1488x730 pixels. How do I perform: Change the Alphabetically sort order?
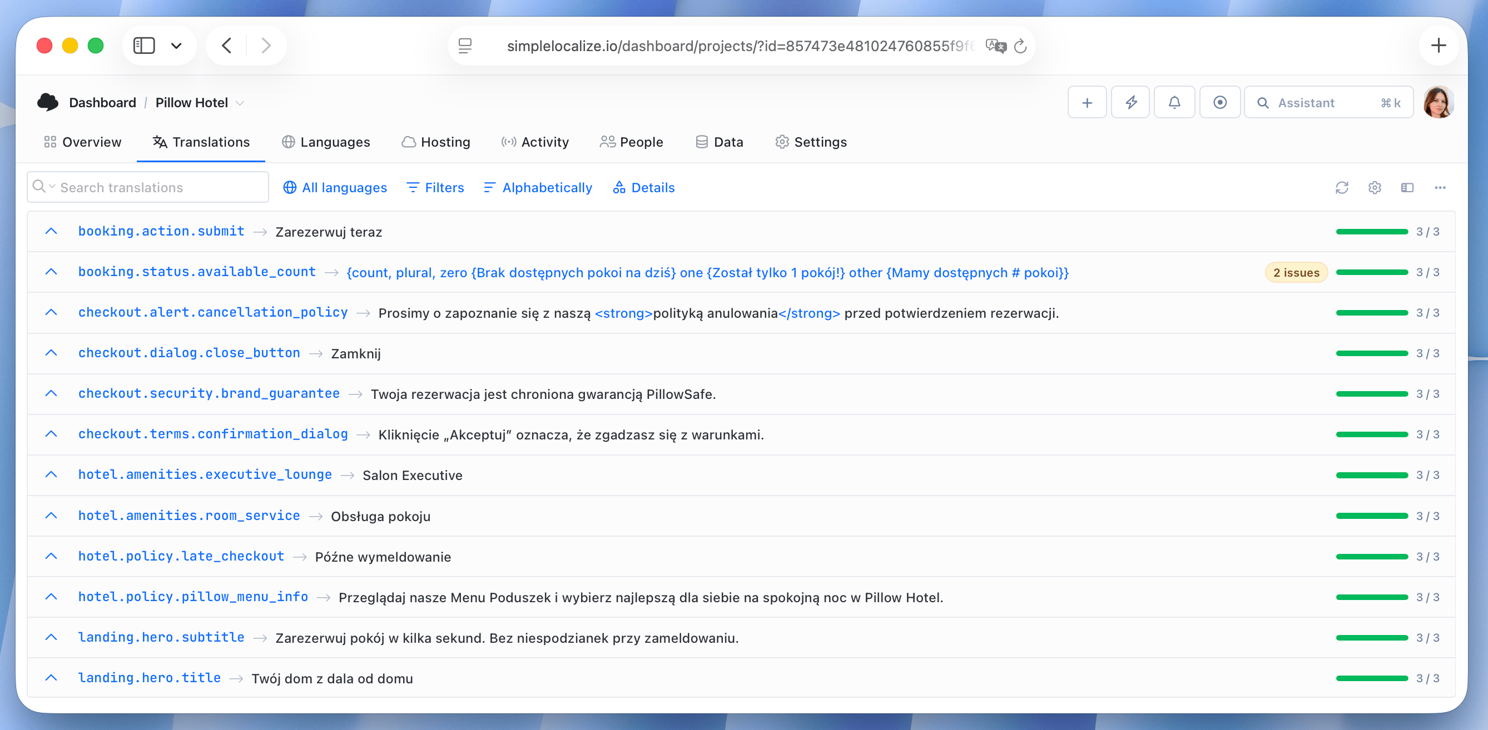click(538, 188)
